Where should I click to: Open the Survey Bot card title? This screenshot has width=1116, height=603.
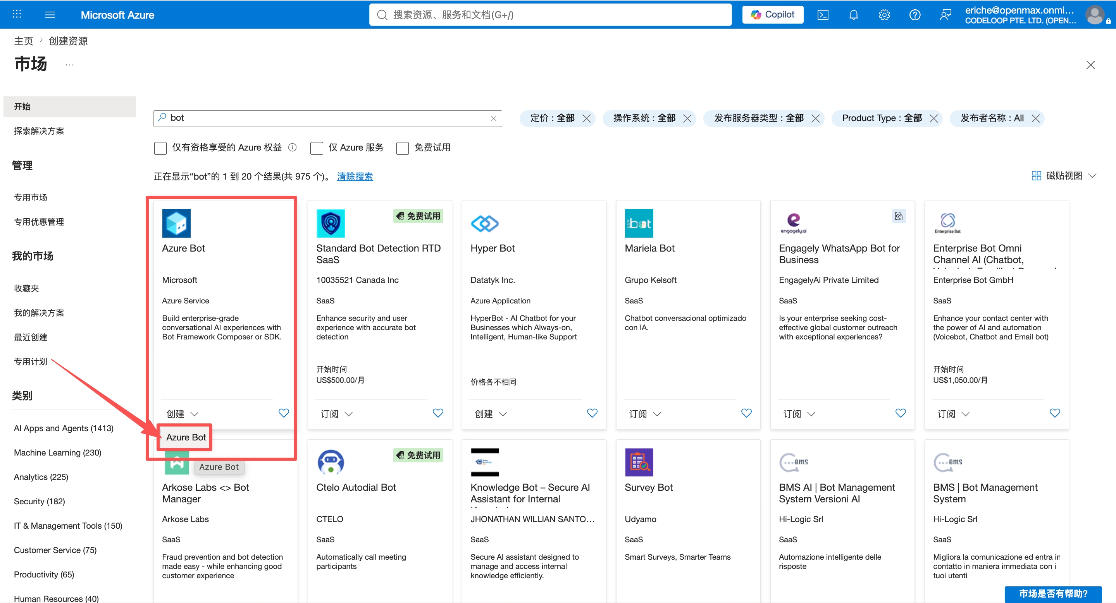pos(649,488)
